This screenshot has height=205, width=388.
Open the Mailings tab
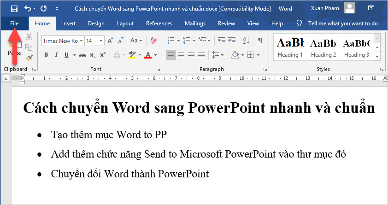click(195, 23)
